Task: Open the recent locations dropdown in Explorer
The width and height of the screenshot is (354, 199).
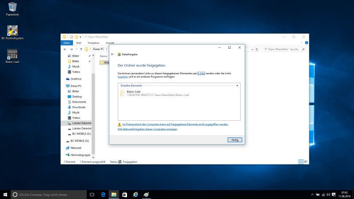Action: (x=77, y=49)
